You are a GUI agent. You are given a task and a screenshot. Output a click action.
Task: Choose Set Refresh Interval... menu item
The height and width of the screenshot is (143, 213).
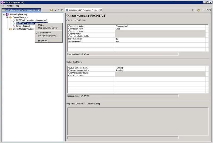click(x=48, y=36)
